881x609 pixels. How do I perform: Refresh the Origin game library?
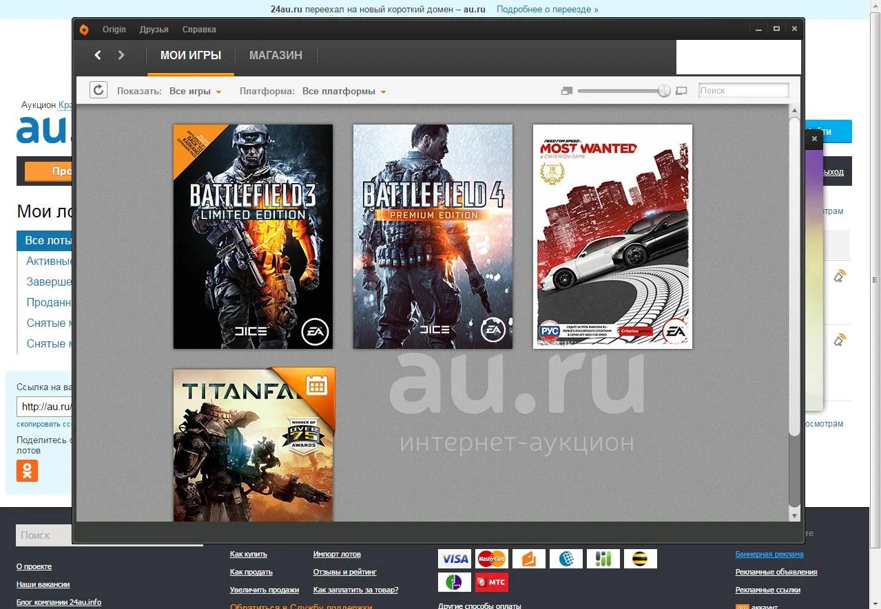(x=99, y=90)
